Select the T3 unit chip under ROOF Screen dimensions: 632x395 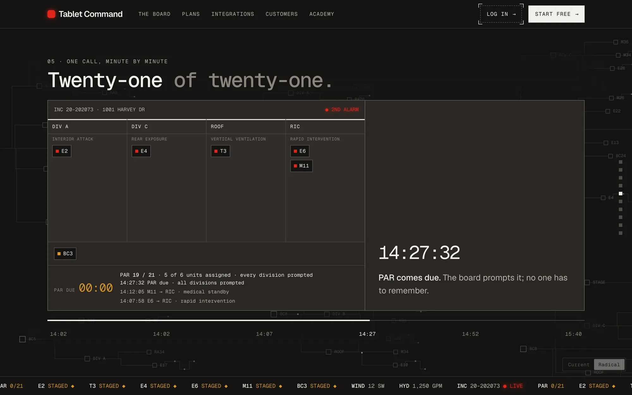click(x=220, y=151)
